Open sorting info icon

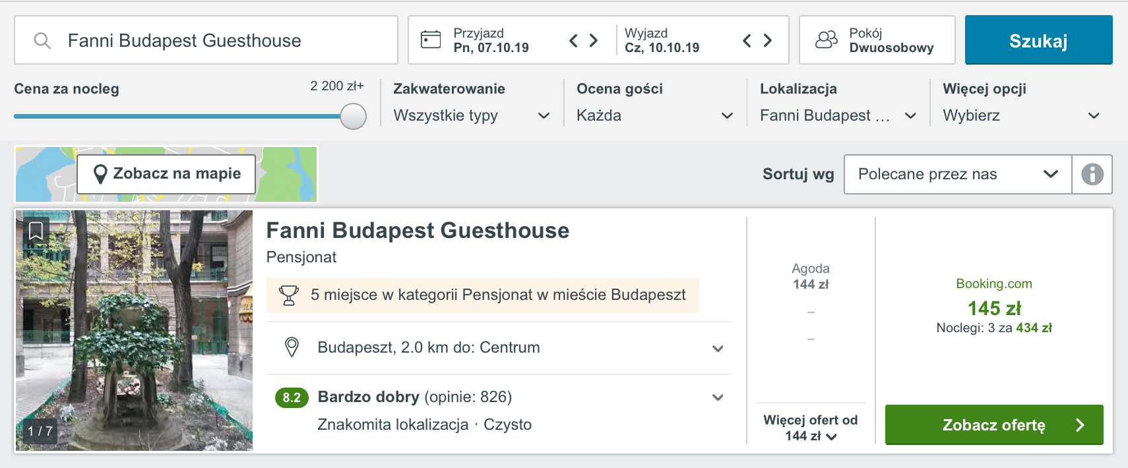[1092, 174]
